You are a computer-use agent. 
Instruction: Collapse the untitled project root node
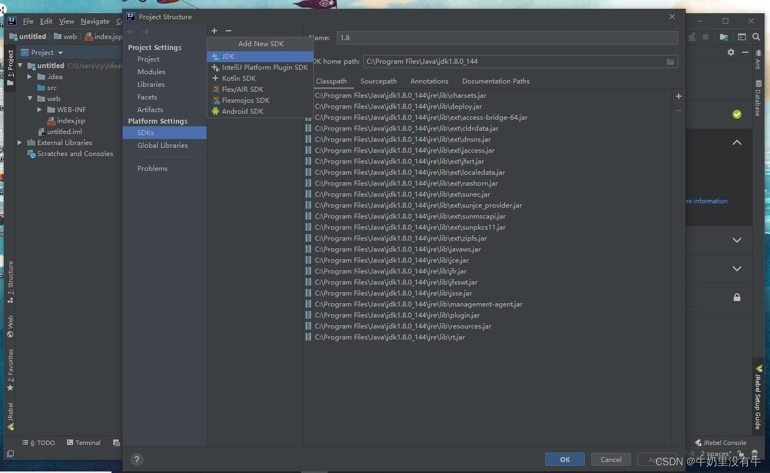20,65
